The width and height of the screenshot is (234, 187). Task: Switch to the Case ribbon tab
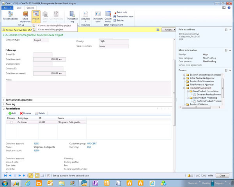(x=19, y=7)
